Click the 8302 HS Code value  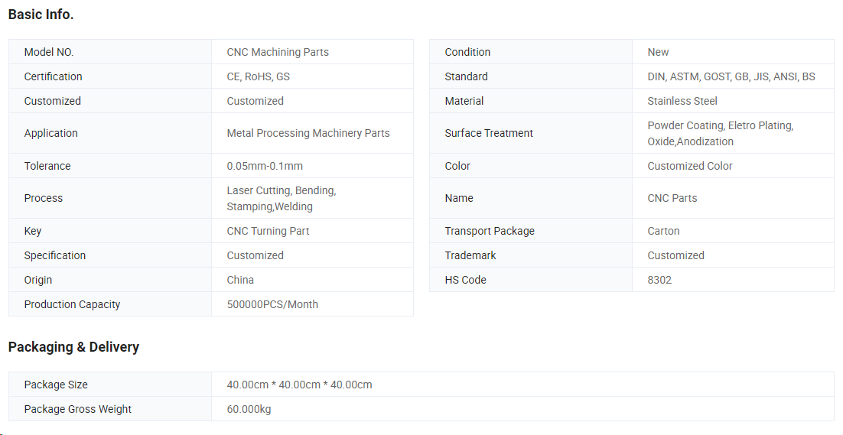pyautogui.click(x=659, y=280)
